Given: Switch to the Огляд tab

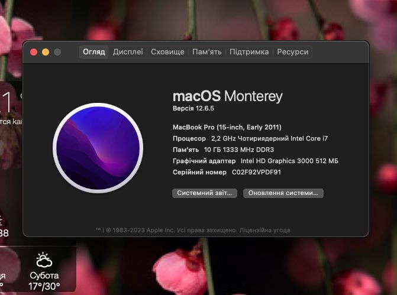Looking at the screenshot, I should pos(94,52).
